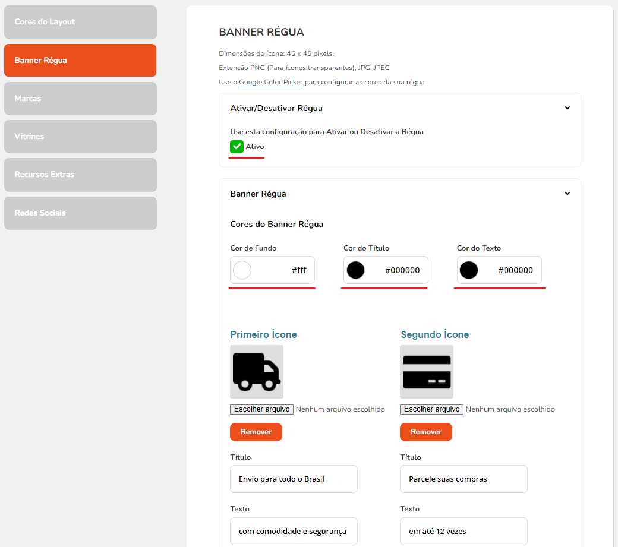Select the Banner Régua sidebar tab
Viewport: 618px width, 547px height.
pos(80,61)
